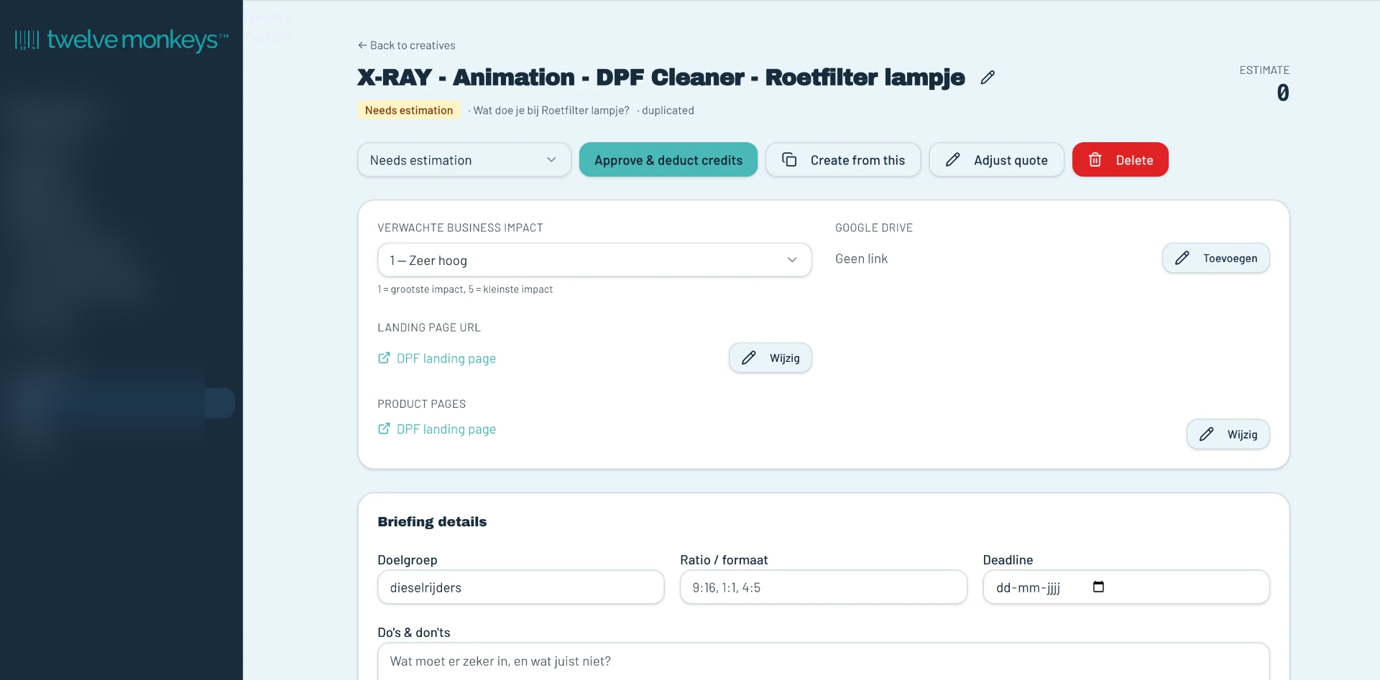Click the Adjust quote button
This screenshot has width=1380, height=680.
[x=996, y=159]
